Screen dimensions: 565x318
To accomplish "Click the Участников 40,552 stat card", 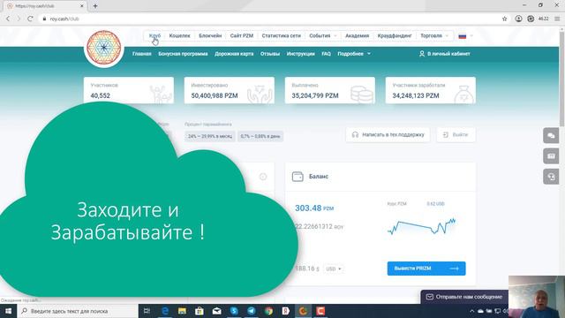I will tap(129, 90).
